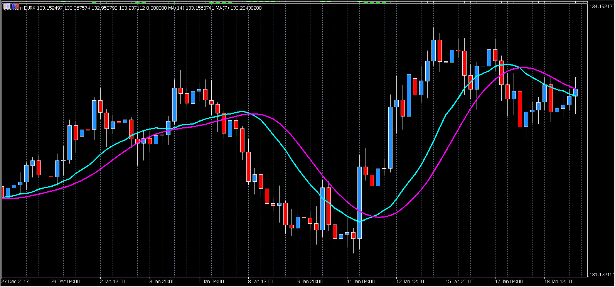The width and height of the screenshot is (615, 287).
Task: Click the EURX symbol name in chart header
Action: coord(30,8)
